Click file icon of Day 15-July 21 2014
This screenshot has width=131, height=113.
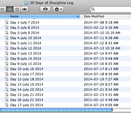tap(7, 95)
